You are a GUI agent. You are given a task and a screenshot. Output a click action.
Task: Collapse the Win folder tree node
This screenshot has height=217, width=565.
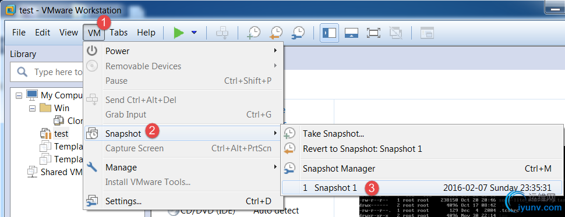33,108
